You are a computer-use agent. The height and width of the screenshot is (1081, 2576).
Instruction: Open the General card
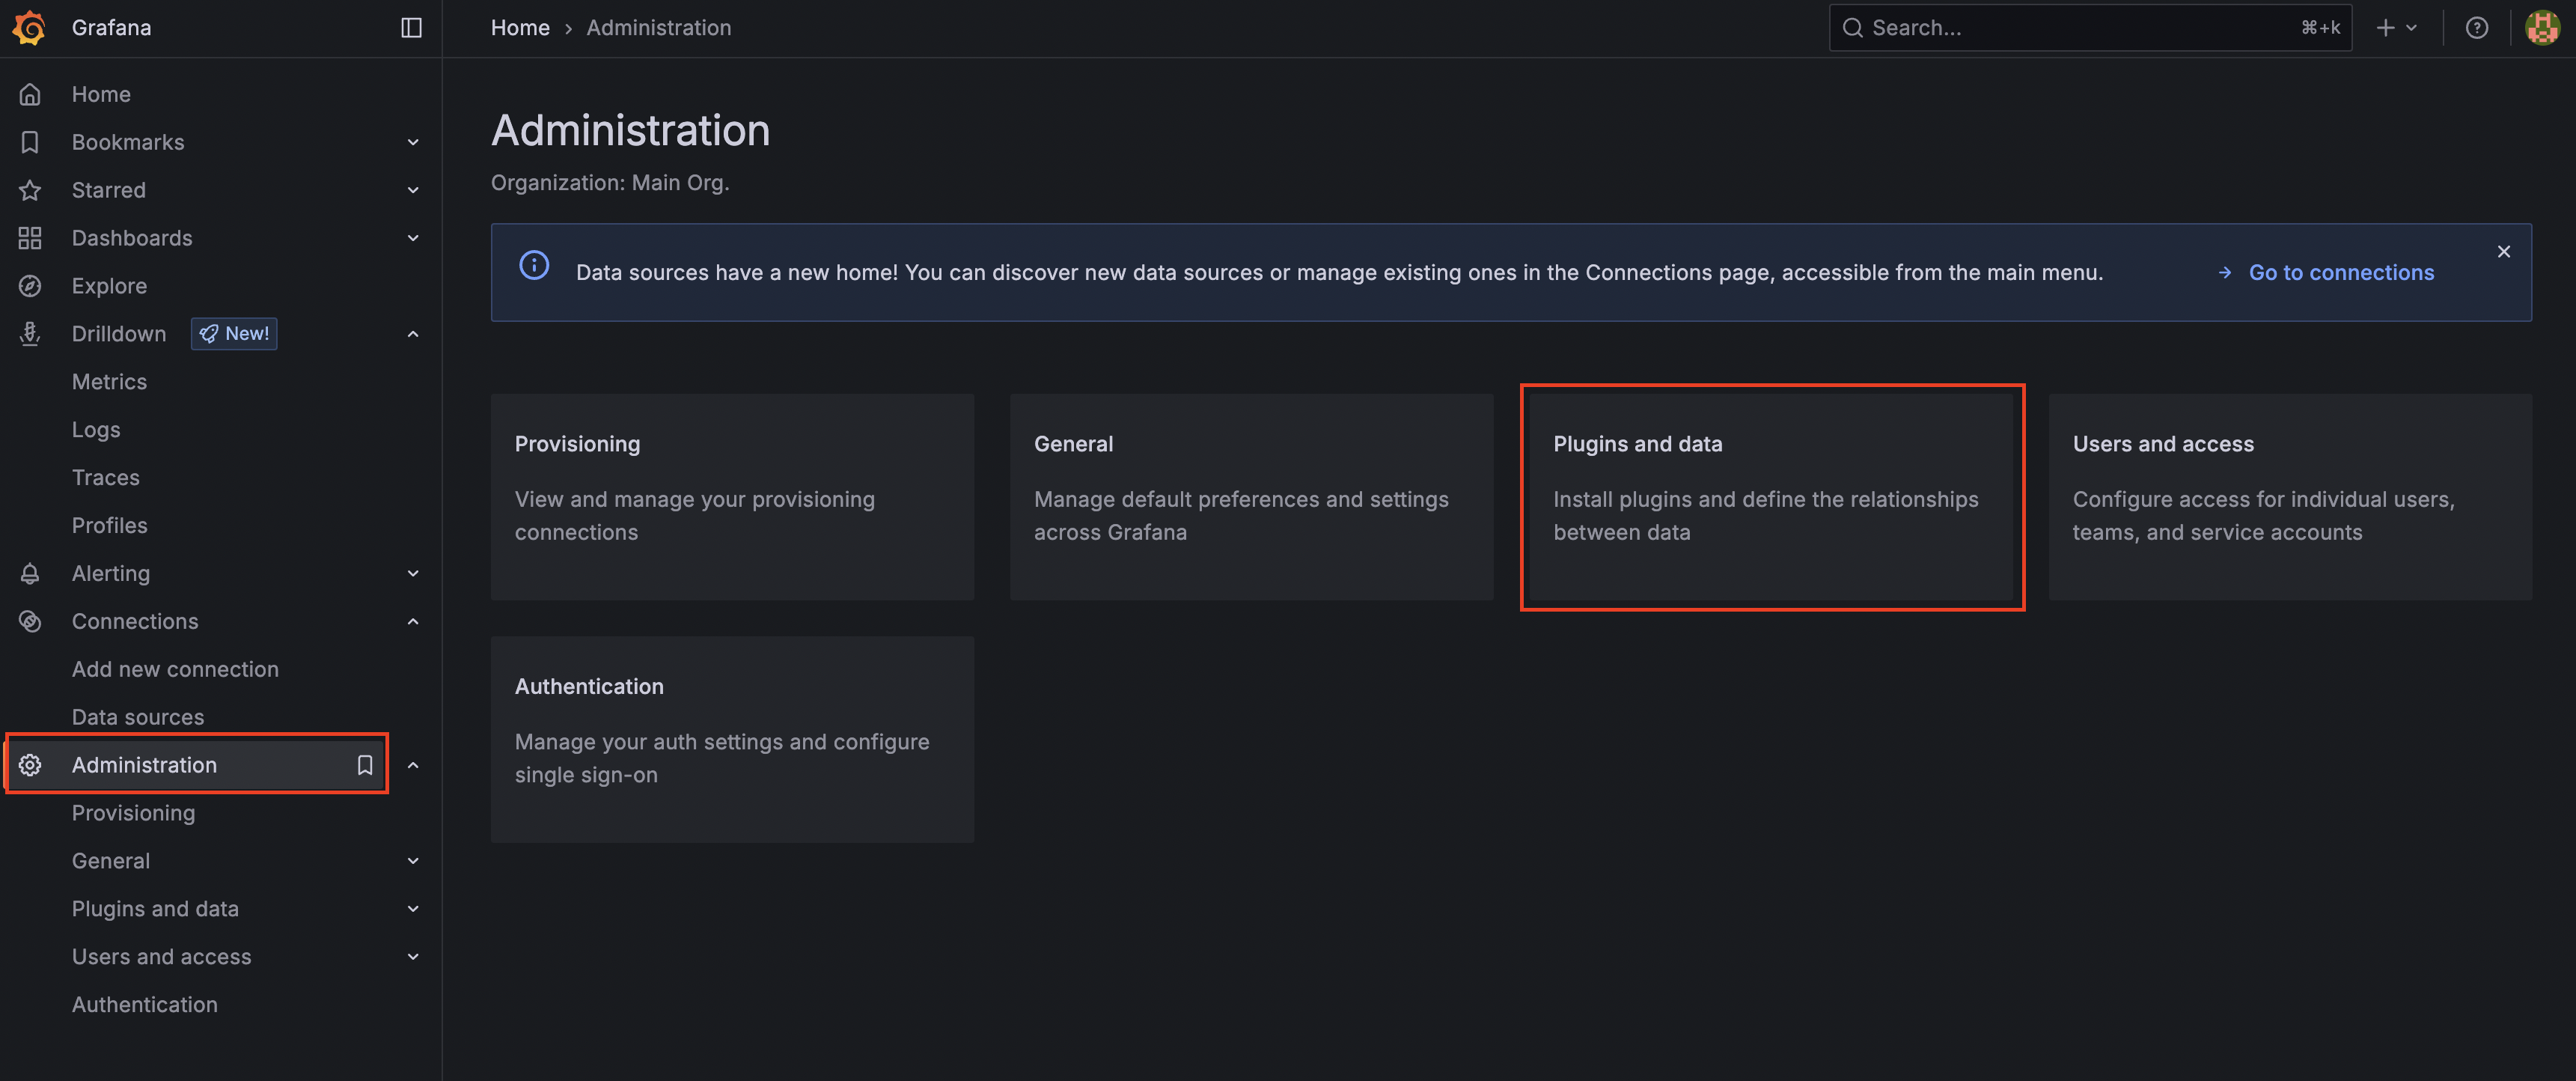click(1251, 497)
